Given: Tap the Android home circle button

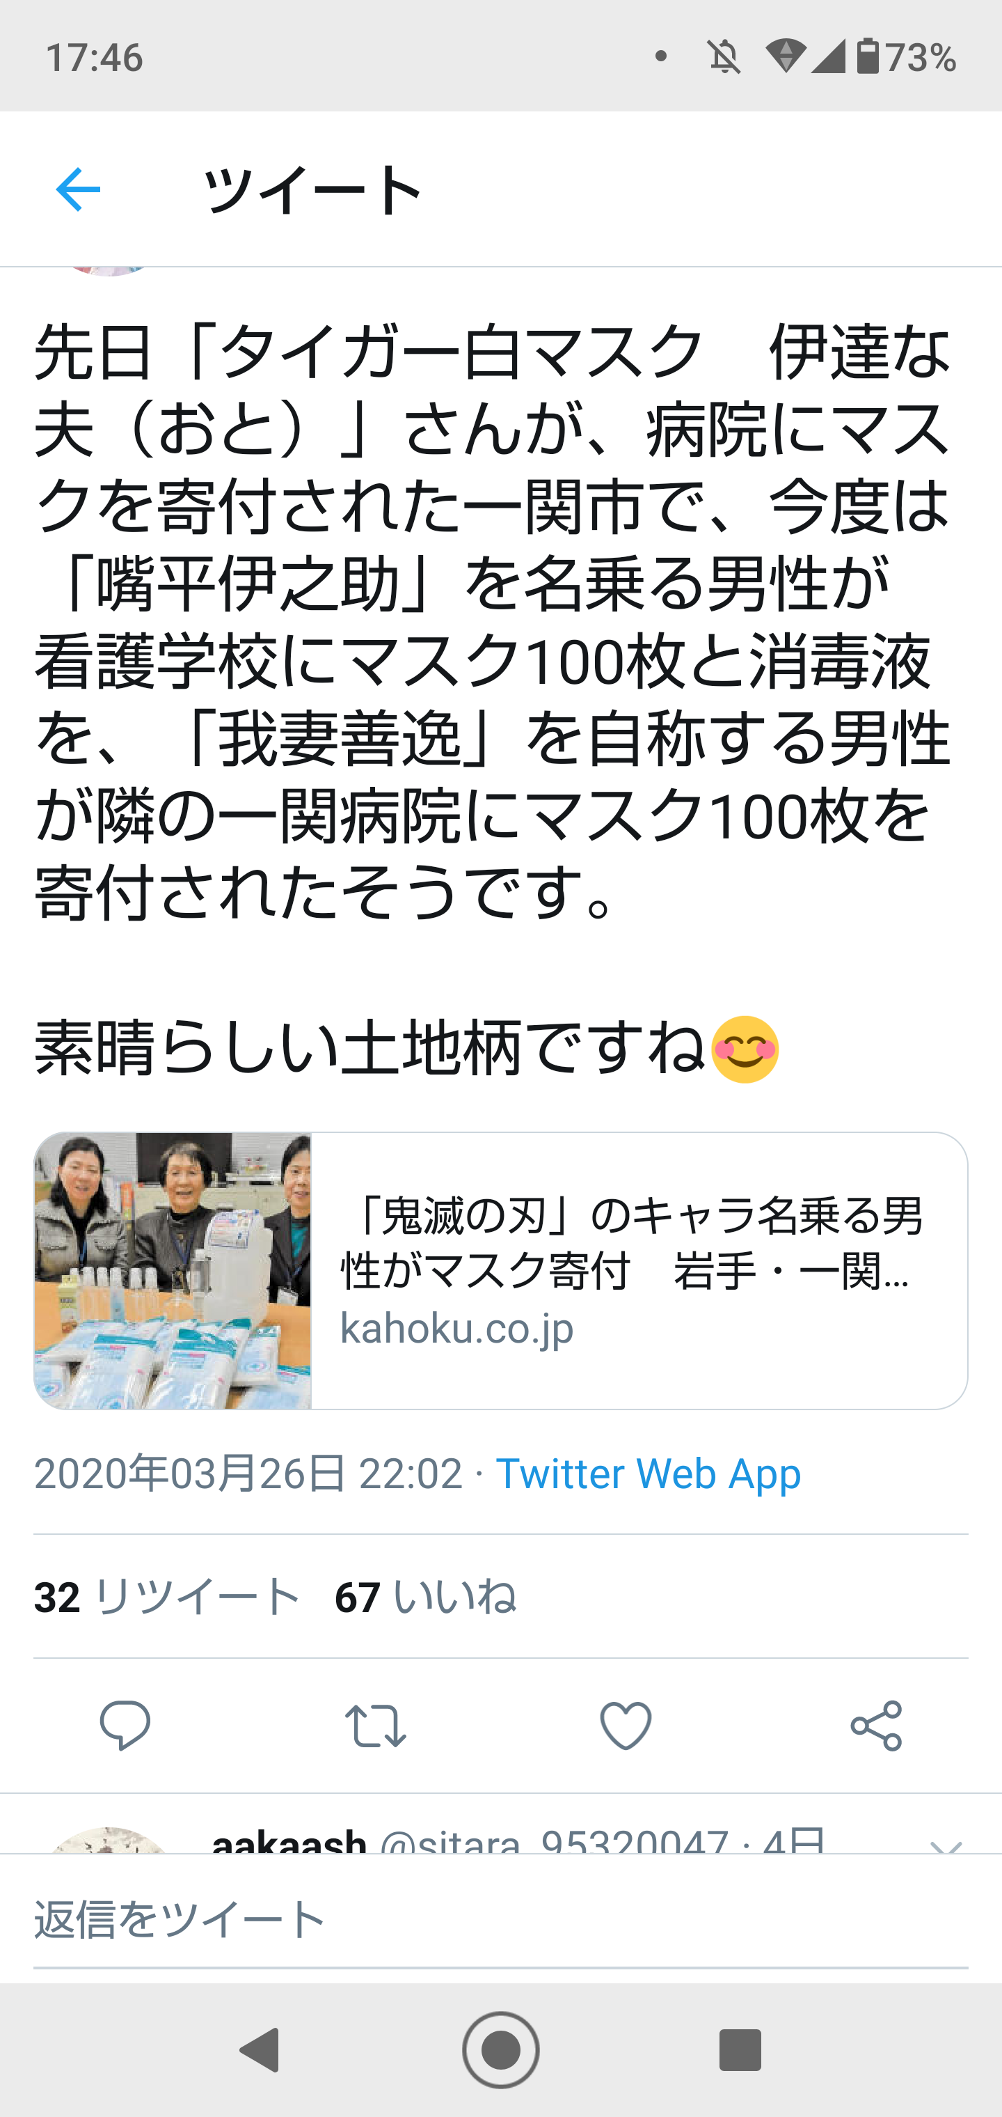Looking at the screenshot, I should point(501,2049).
